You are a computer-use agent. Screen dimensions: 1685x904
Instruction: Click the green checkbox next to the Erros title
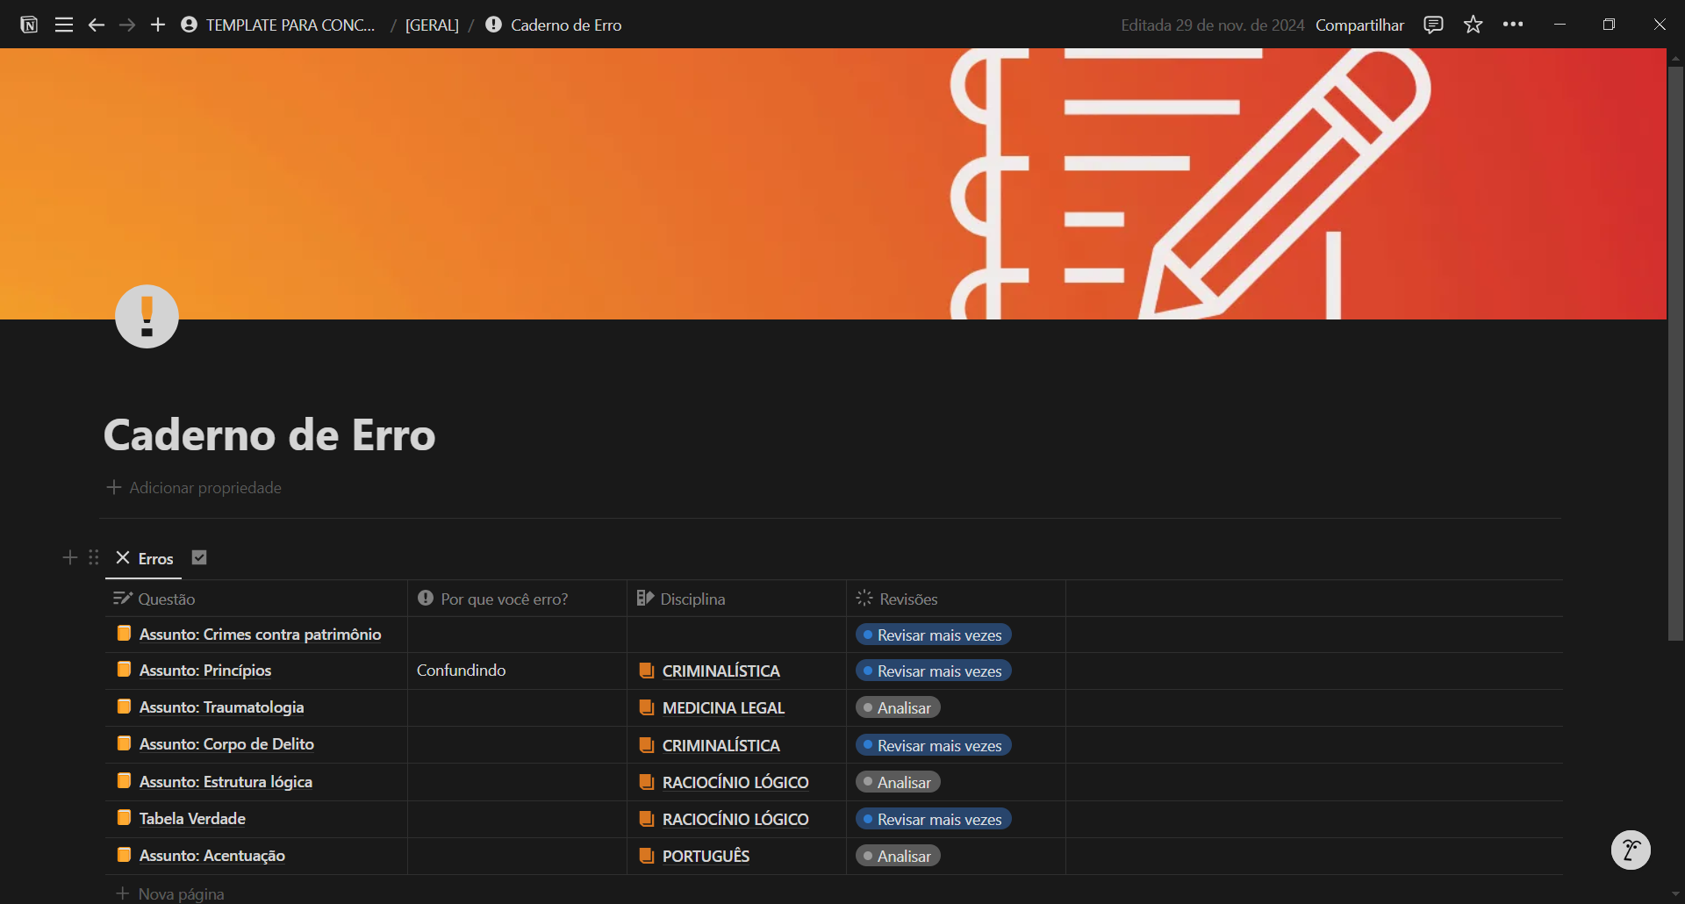[x=198, y=556]
